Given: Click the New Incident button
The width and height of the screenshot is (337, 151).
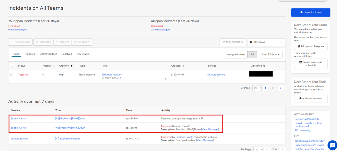Looking at the screenshot, I should [x=310, y=12].
